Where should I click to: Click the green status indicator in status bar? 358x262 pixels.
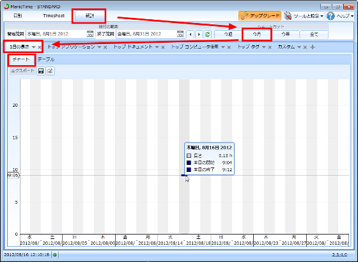(55, 255)
